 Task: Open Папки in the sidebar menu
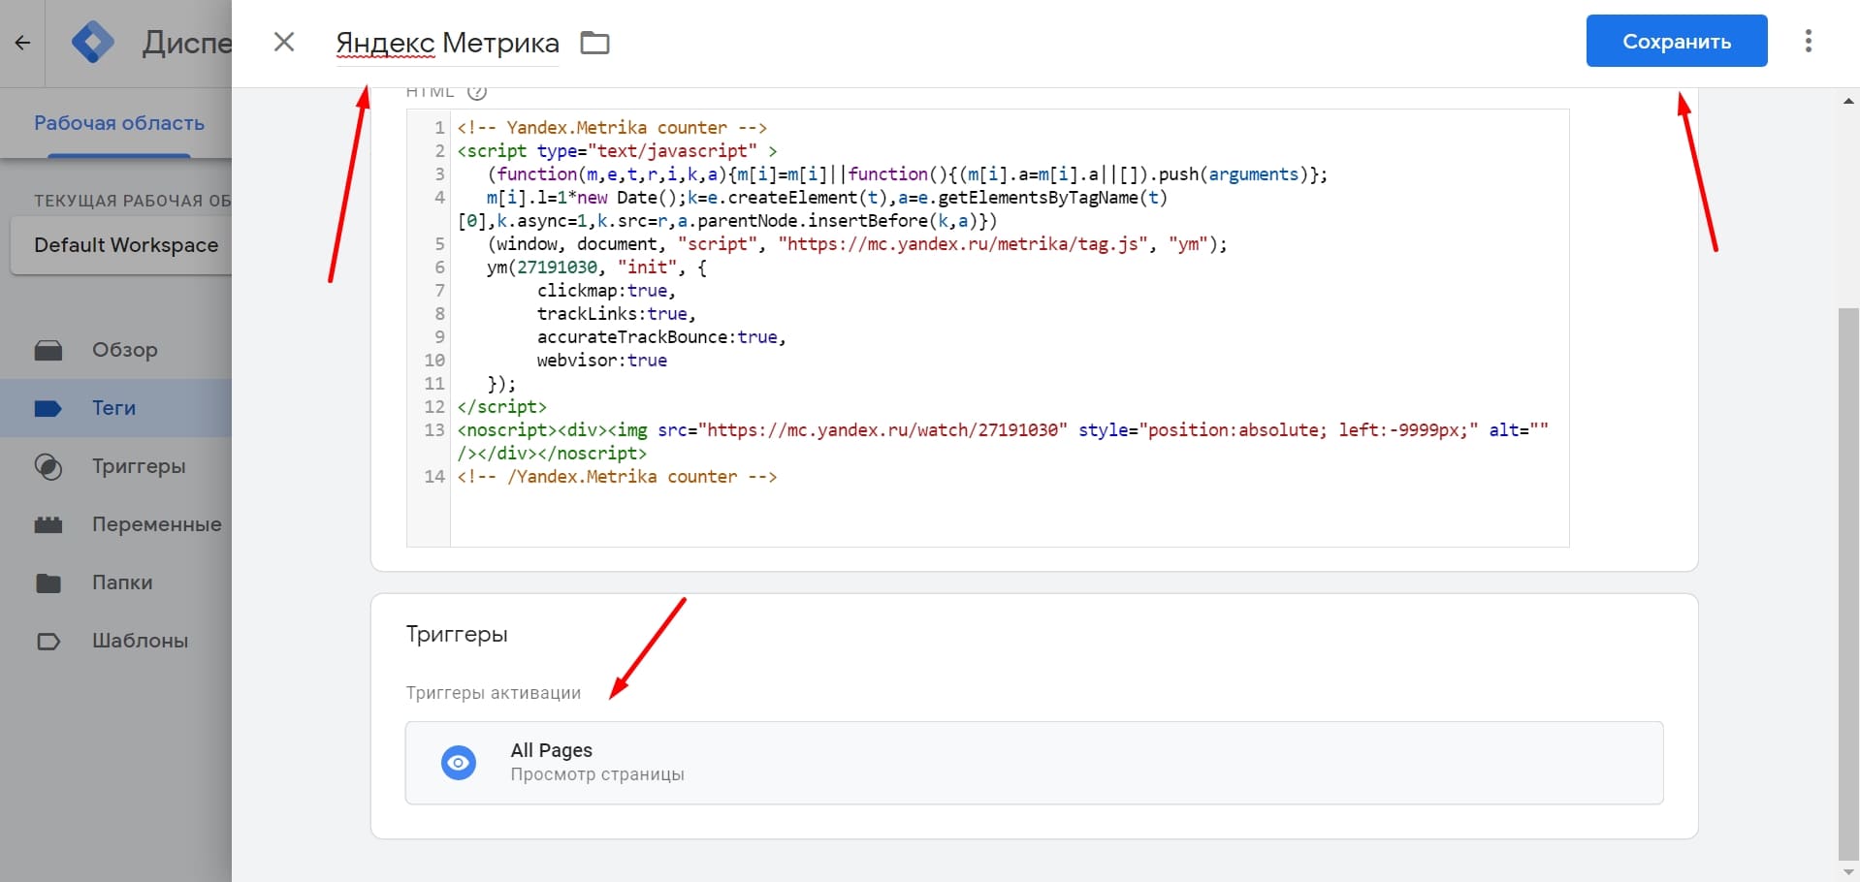coord(116,583)
